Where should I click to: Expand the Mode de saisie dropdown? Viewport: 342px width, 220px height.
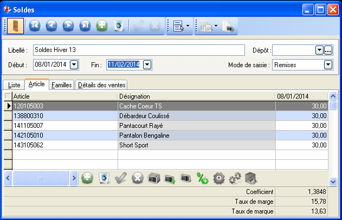[327, 65]
